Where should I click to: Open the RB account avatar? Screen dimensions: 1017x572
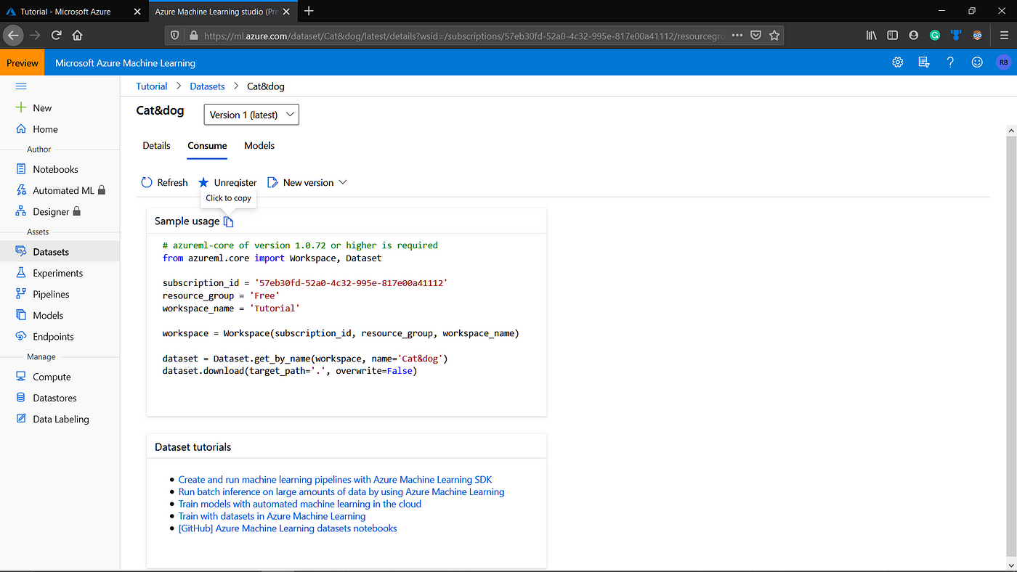(1003, 62)
